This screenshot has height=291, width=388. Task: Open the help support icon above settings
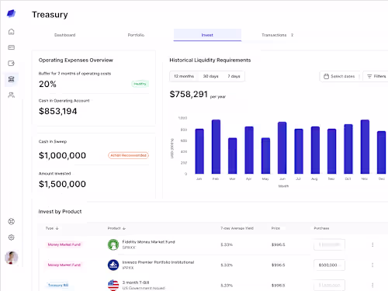(x=12, y=221)
